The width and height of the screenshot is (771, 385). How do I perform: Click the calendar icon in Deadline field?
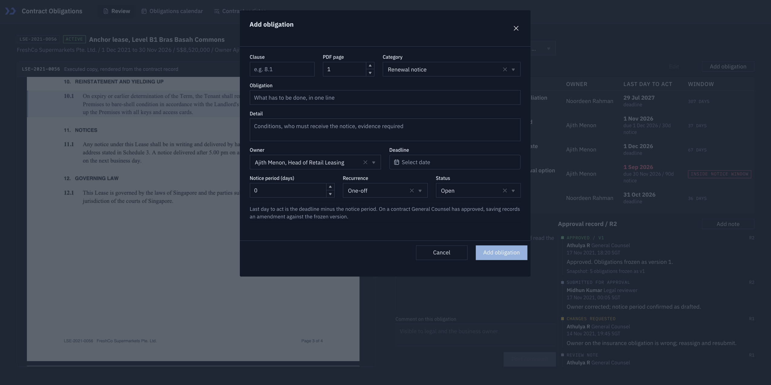tap(396, 162)
